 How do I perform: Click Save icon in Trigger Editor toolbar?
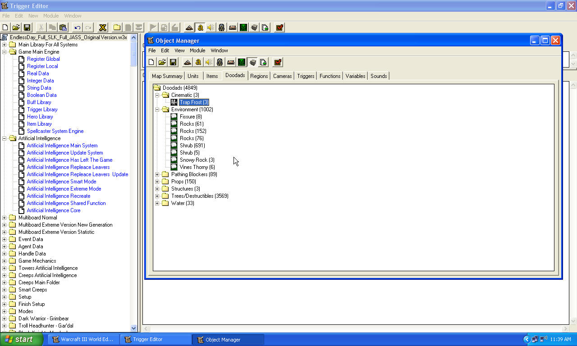(x=27, y=27)
